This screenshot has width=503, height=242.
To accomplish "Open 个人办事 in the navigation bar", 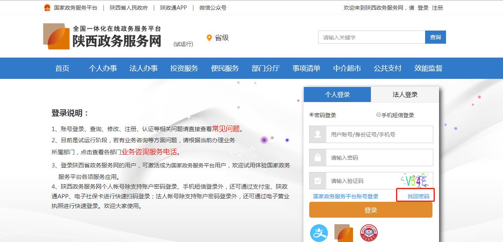I will point(103,68).
